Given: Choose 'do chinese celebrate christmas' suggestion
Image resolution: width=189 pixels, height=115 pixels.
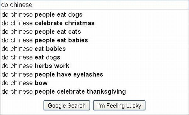Looking at the screenshot, I should (x=94, y=23).
